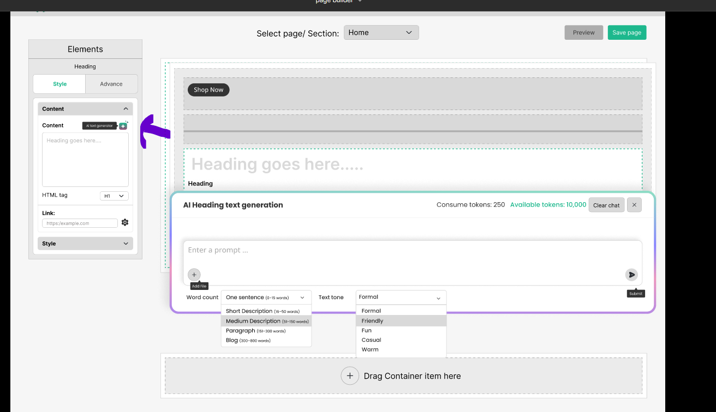This screenshot has height=412, width=716.
Task: Click the Enter a prompt field
Action: (x=413, y=263)
